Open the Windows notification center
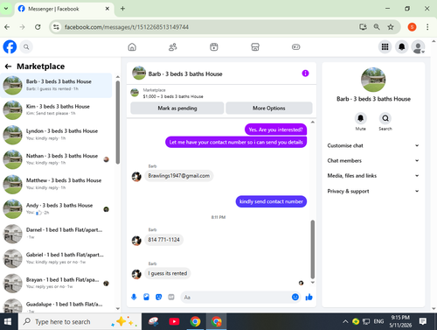437x330 pixels. (423, 321)
